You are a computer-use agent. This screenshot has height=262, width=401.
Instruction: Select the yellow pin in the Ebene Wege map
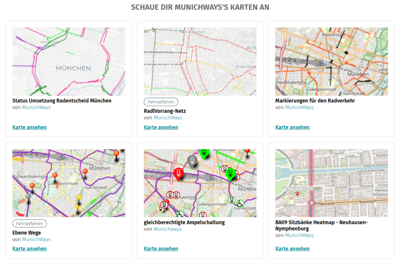point(79,197)
